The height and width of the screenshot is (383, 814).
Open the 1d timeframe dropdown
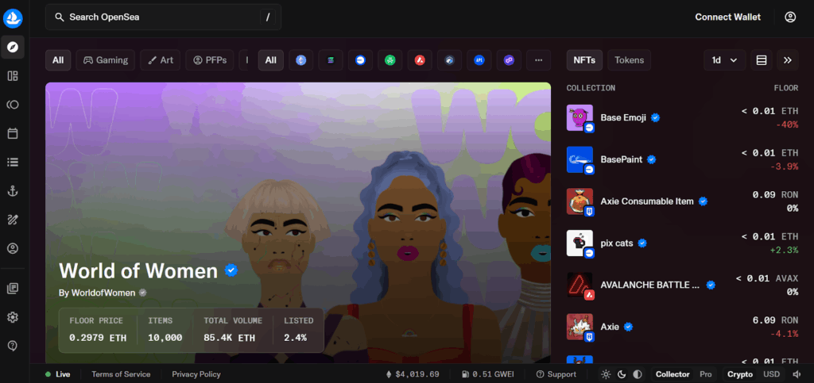pyautogui.click(x=724, y=59)
